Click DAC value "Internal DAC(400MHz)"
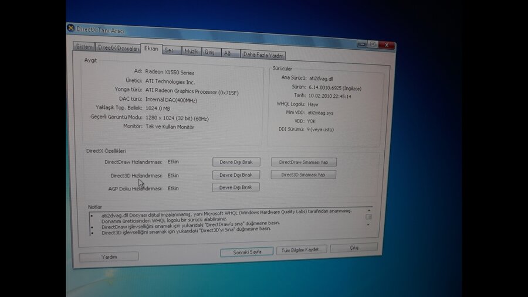 pos(171,100)
